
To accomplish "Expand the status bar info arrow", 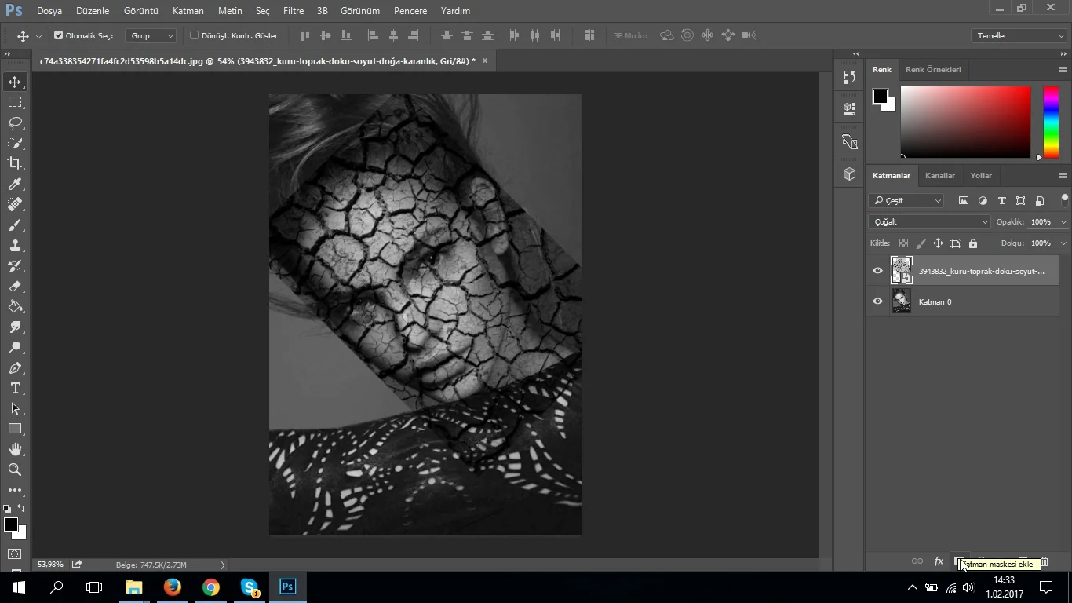I will pyautogui.click(x=223, y=565).
